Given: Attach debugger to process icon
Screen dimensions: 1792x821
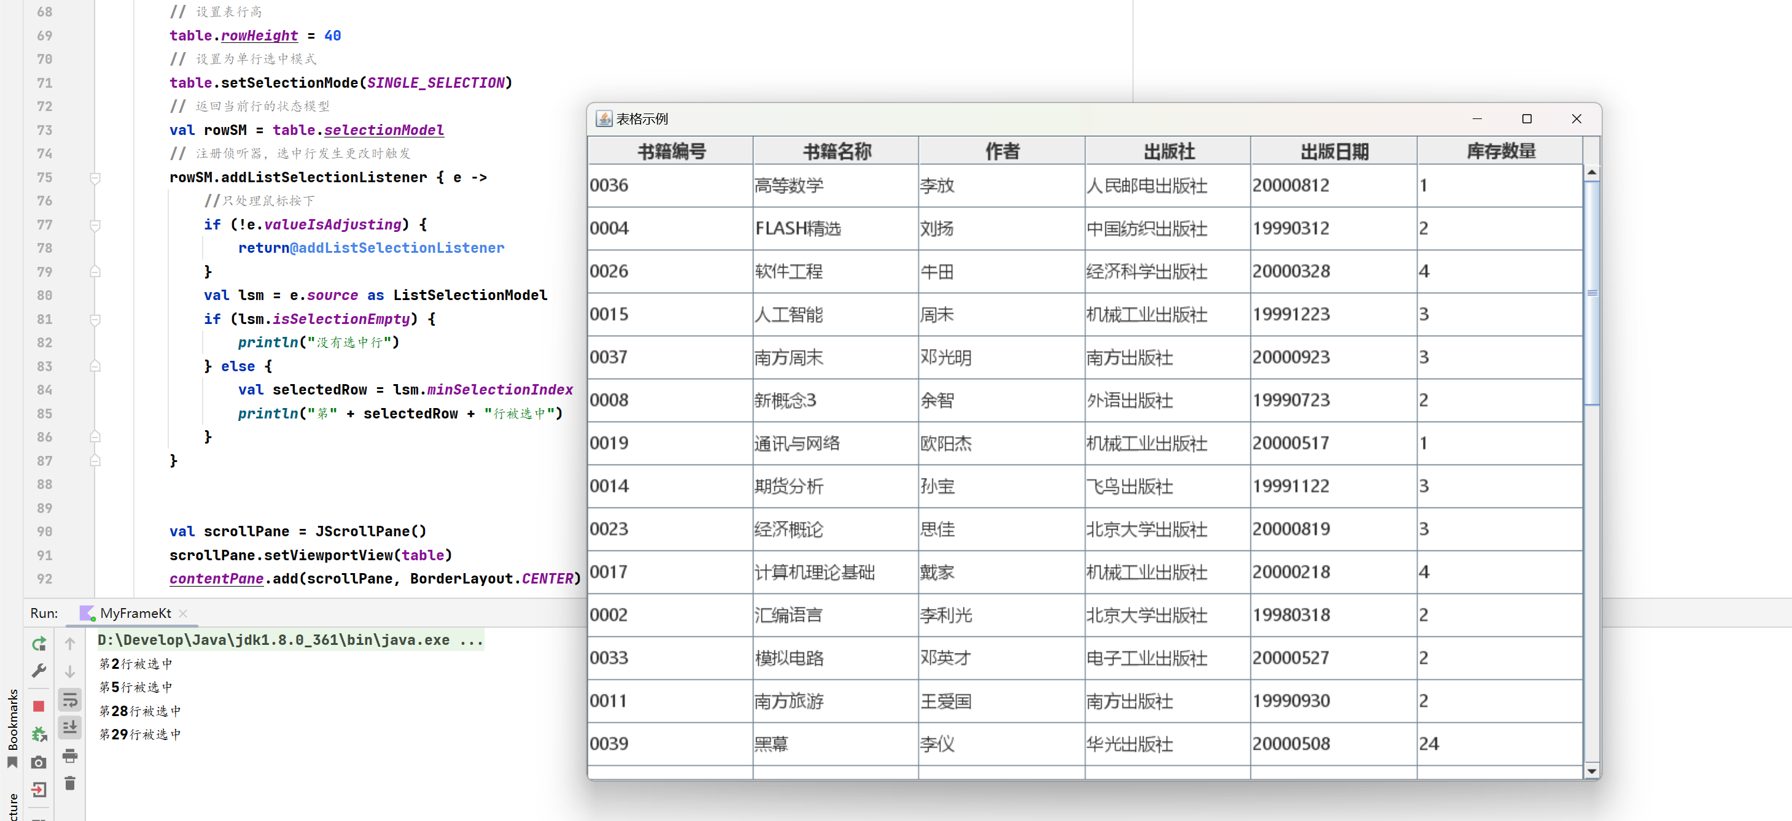Looking at the screenshot, I should pos(39,734).
